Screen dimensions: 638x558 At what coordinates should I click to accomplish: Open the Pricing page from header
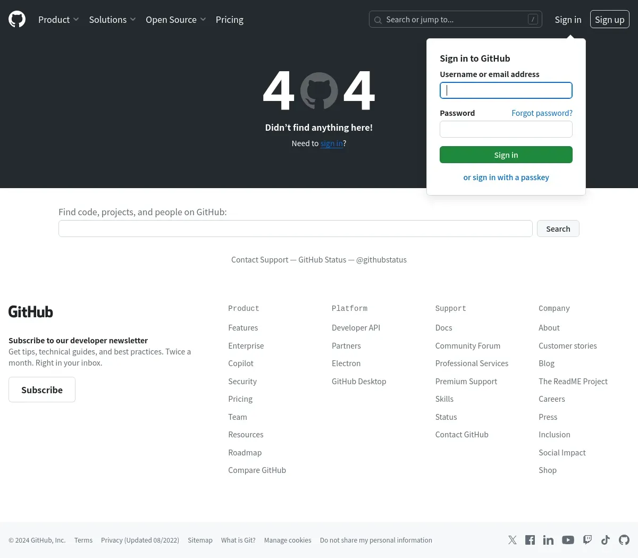click(230, 20)
